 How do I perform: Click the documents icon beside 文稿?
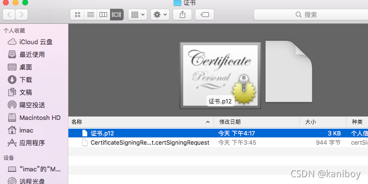tap(12, 92)
